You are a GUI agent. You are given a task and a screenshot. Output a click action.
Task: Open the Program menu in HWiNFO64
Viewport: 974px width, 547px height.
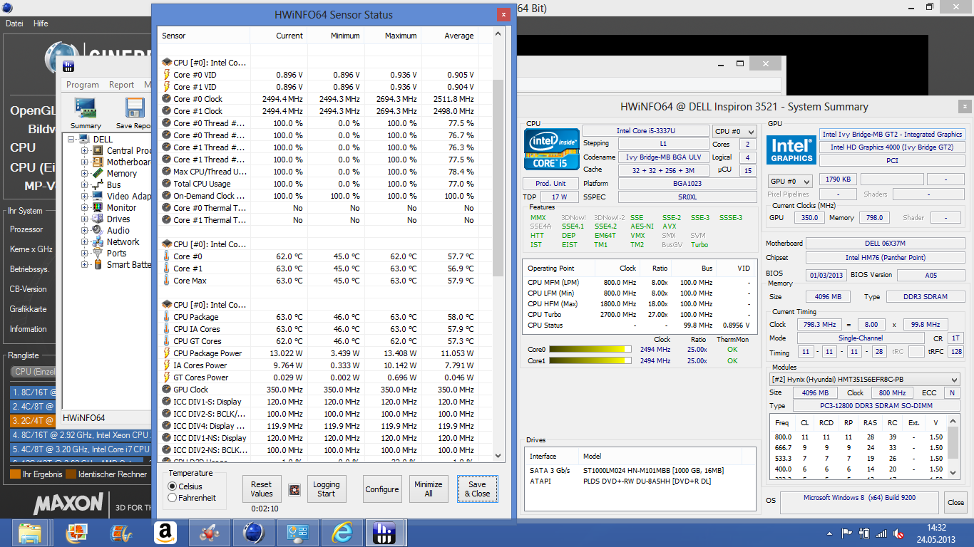coord(83,85)
